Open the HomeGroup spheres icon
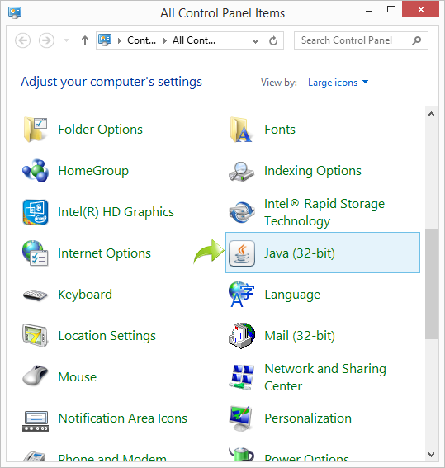The height and width of the screenshot is (468, 445). pyautogui.click(x=36, y=171)
